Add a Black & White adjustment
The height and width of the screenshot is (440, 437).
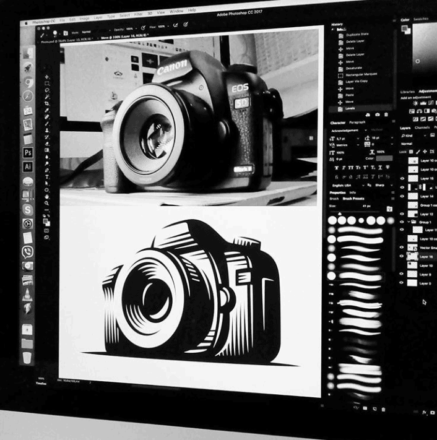click(x=427, y=111)
